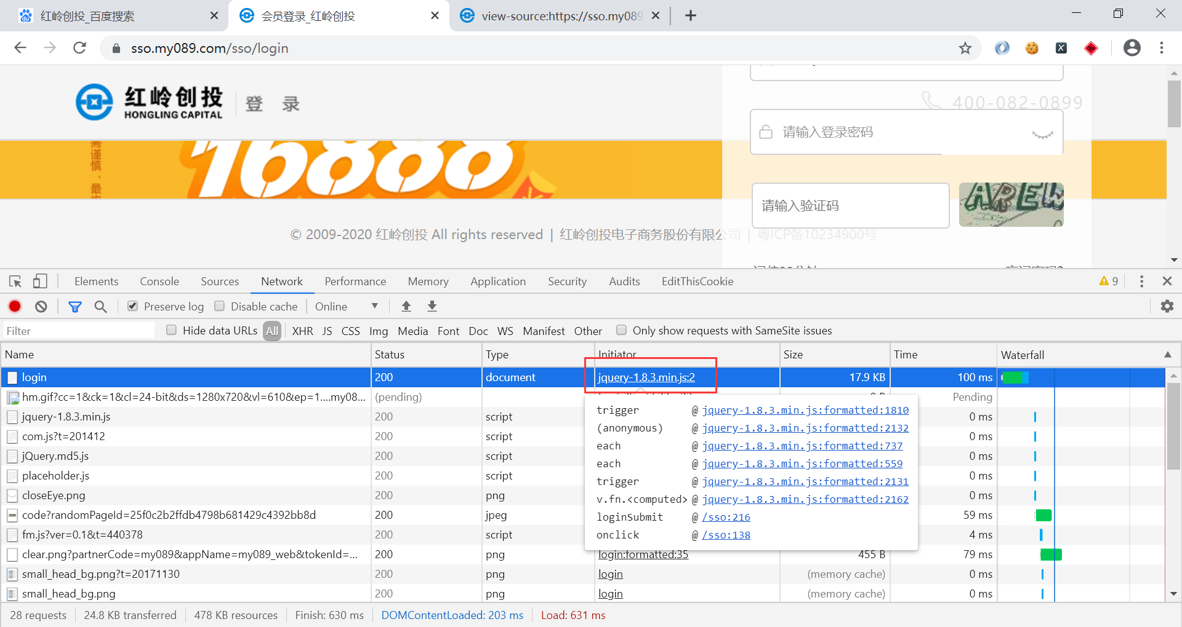Go to the Application tab

click(x=498, y=282)
